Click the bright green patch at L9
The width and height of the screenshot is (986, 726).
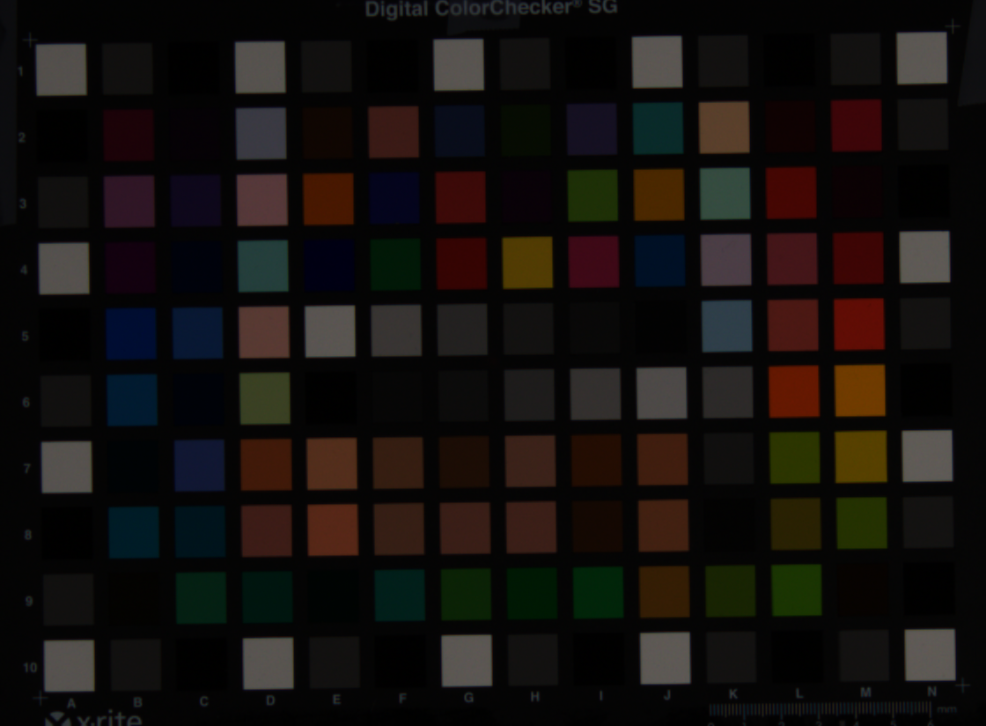797,590
